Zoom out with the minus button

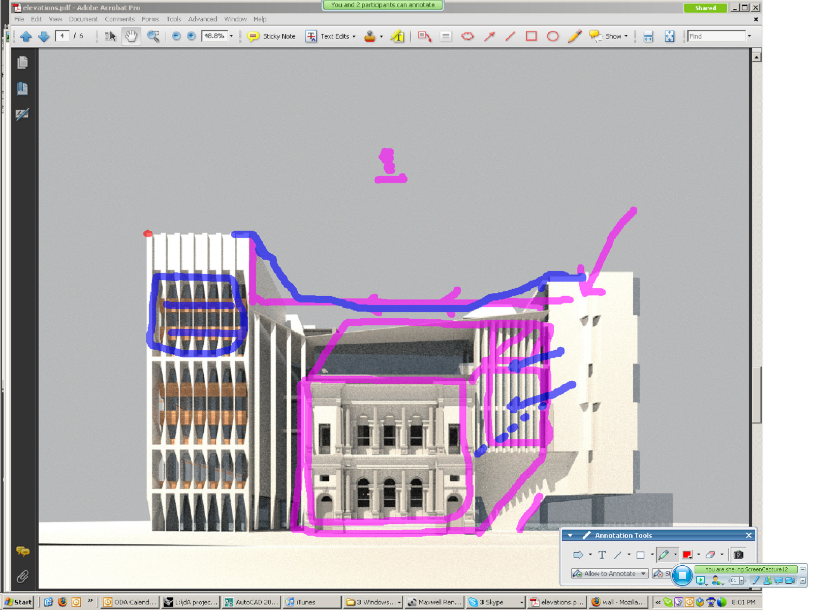click(x=176, y=36)
